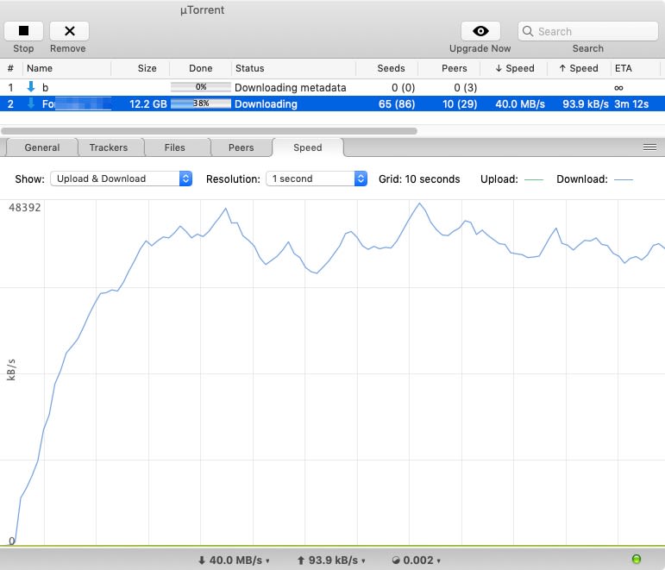Click the horizontal scrollbar under torrent list

209,131
